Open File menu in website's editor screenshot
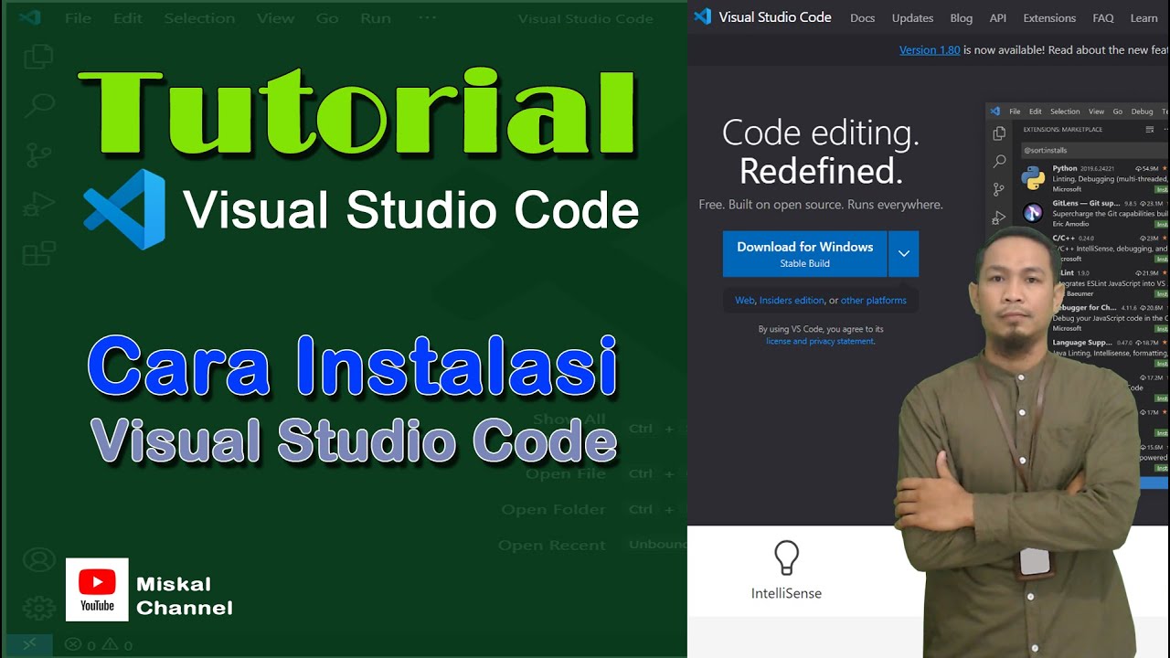The height and width of the screenshot is (658, 1170). tap(1015, 111)
